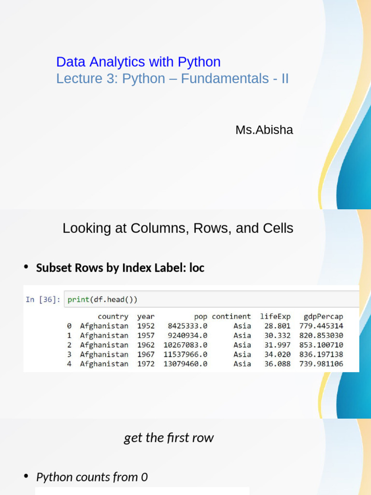Select the lifeExp column header
Viewport: 371px width, 495px height.
point(275,317)
